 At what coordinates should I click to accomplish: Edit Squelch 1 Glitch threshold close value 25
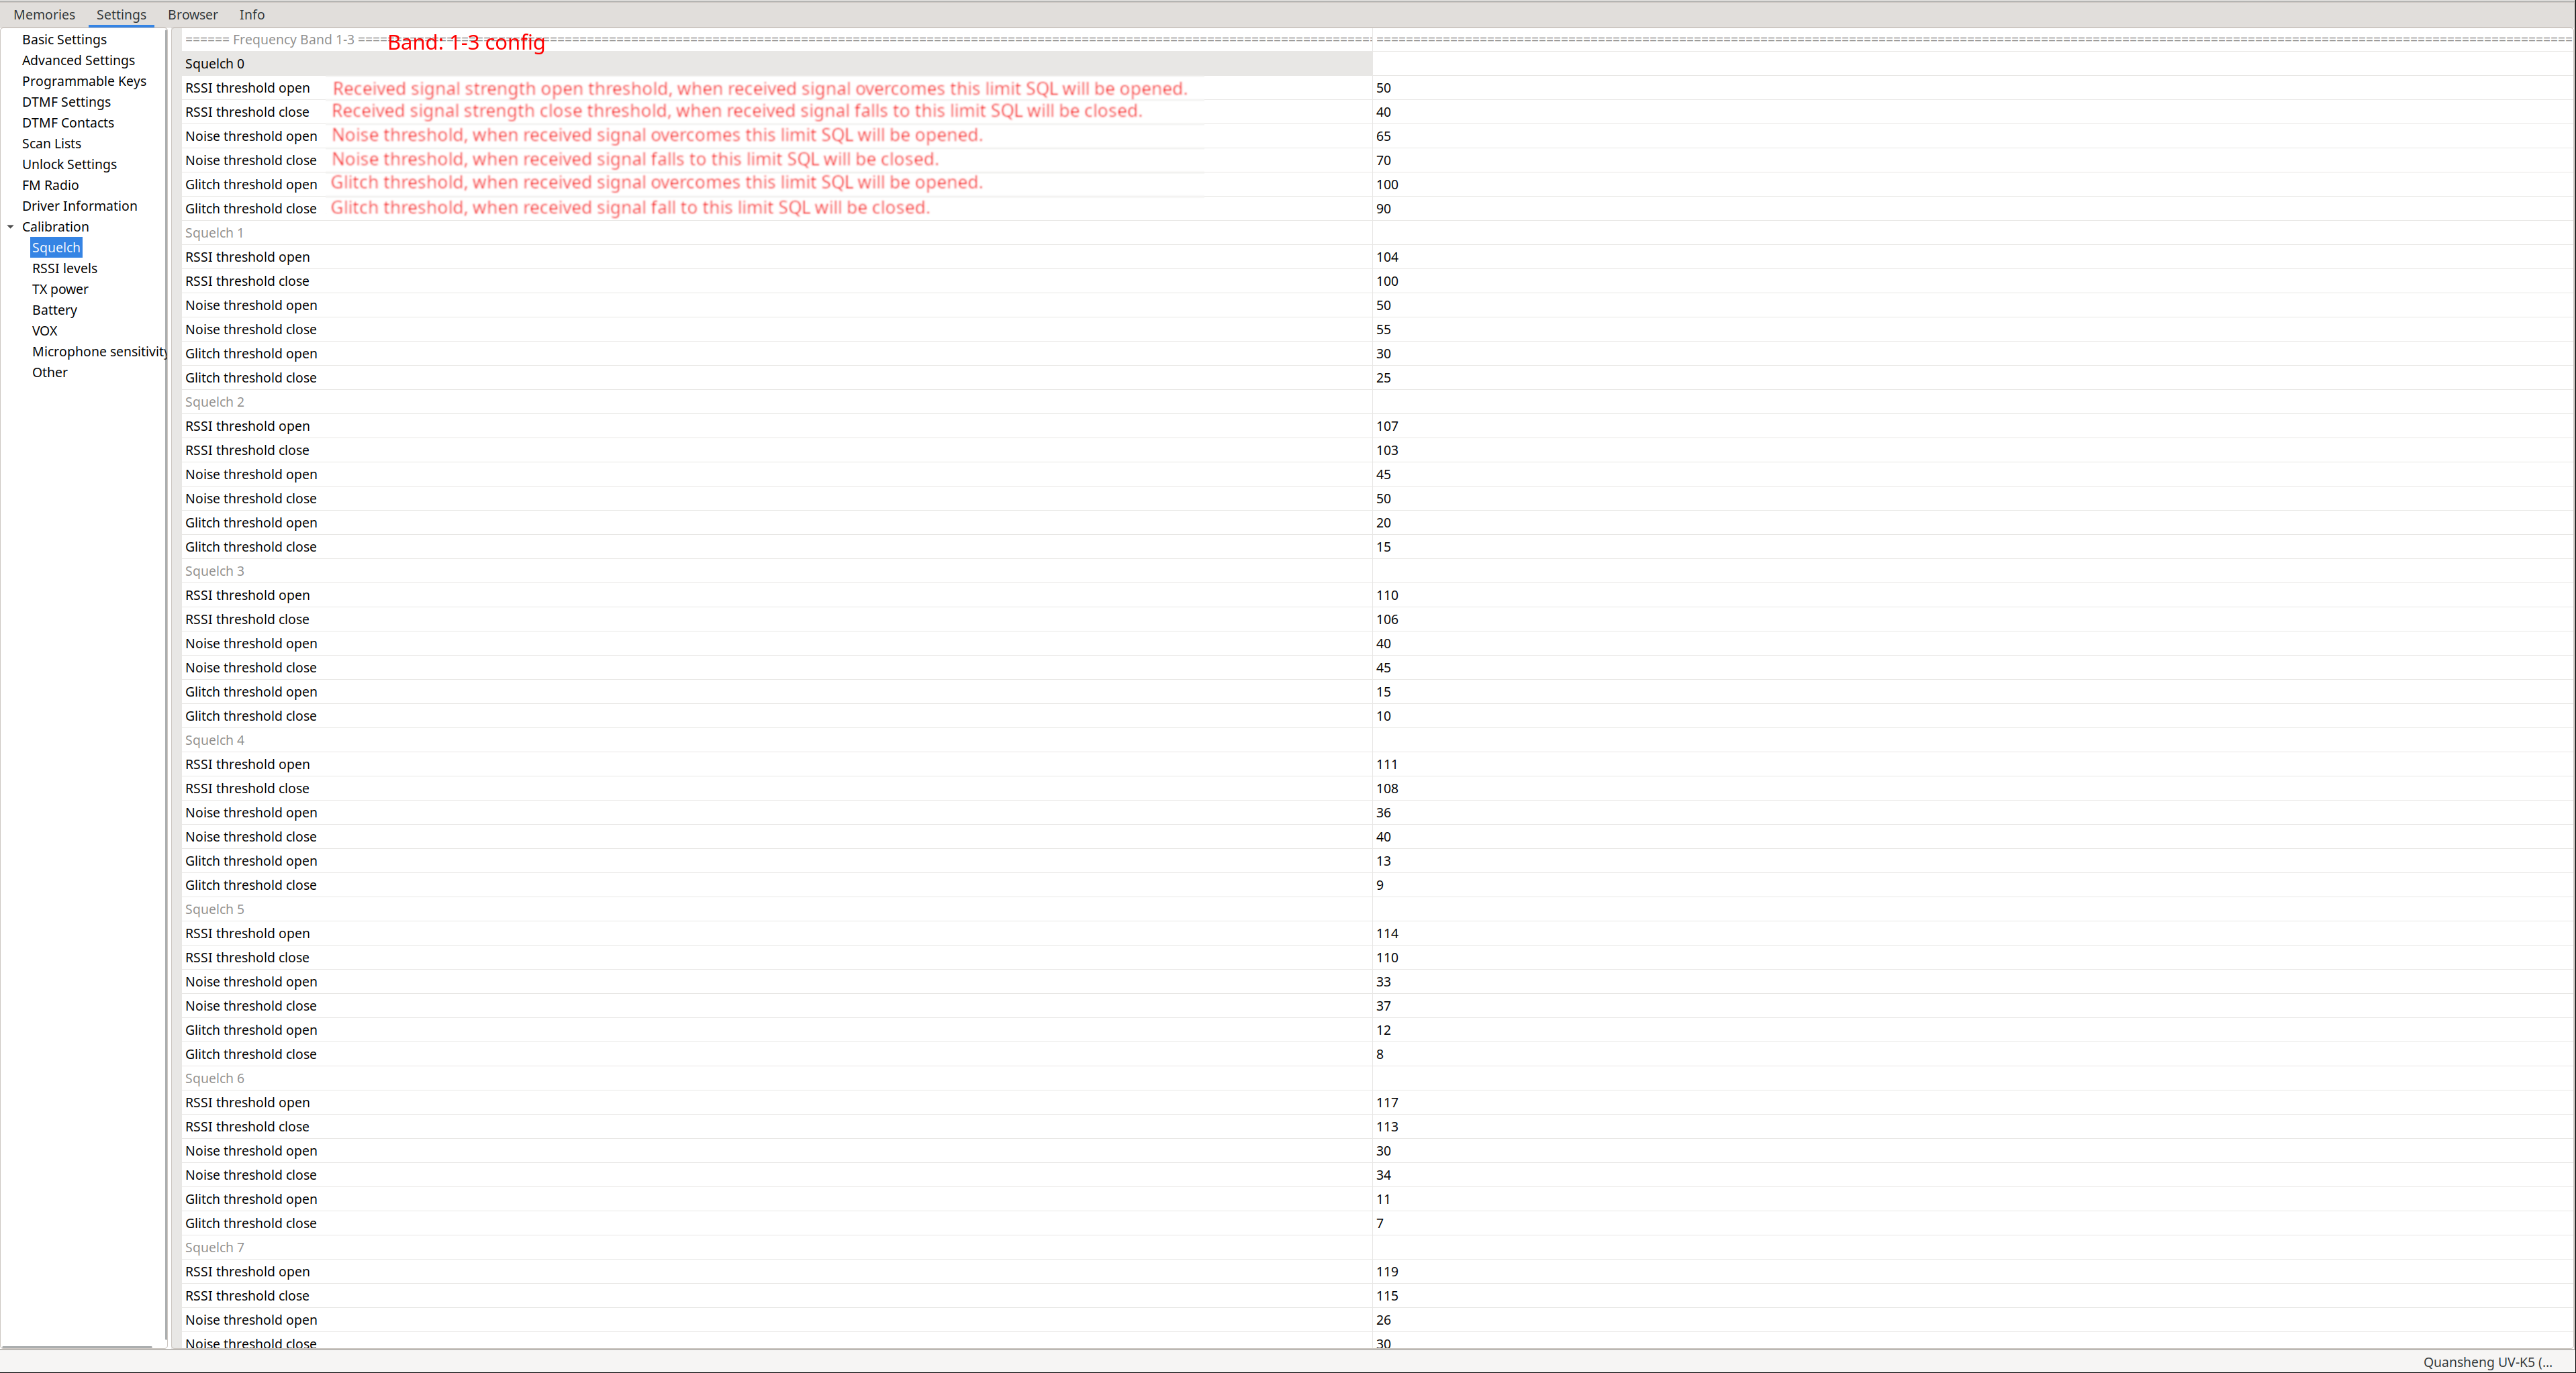pos(1384,378)
